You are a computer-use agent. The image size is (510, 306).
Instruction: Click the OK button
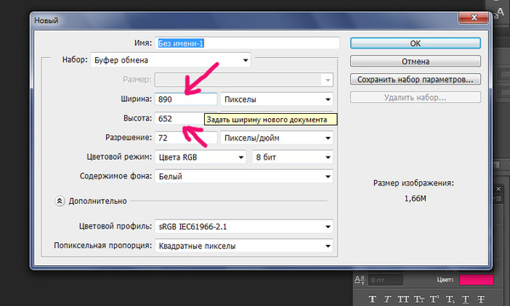[416, 43]
